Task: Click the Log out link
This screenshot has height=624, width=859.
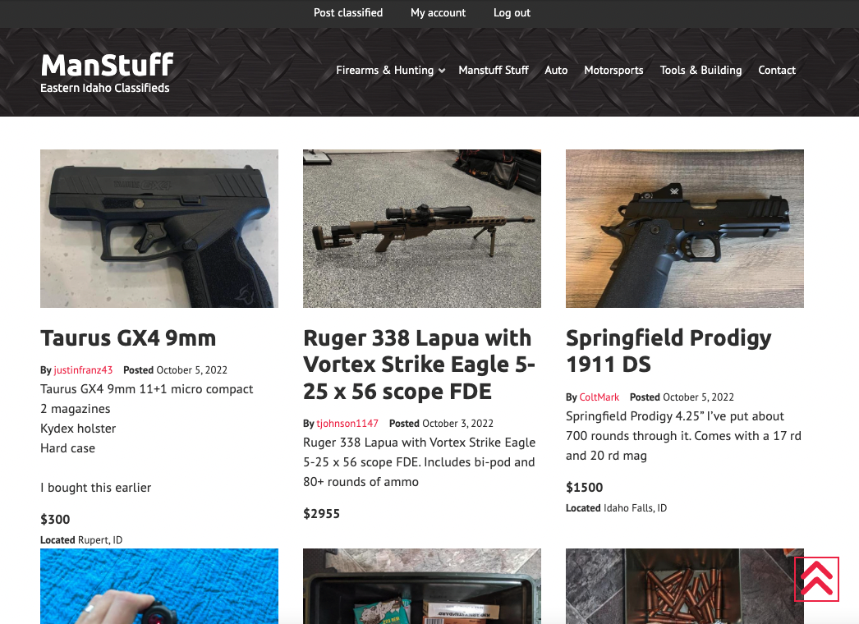Action: click(x=512, y=12)
